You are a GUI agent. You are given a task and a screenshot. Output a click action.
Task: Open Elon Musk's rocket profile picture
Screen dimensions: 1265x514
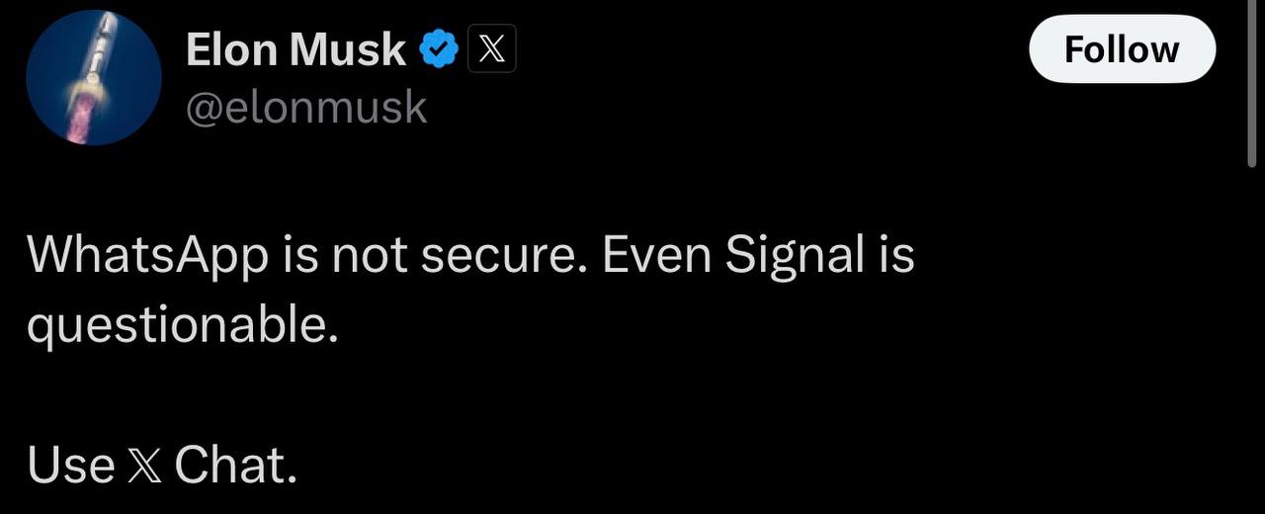click(x=94, y=78)
